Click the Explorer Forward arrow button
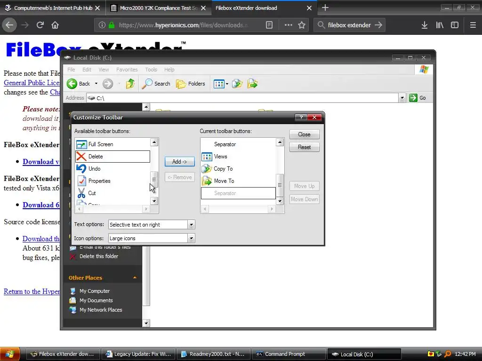Viewport: 482px width, 361px height. click(108, 84)
